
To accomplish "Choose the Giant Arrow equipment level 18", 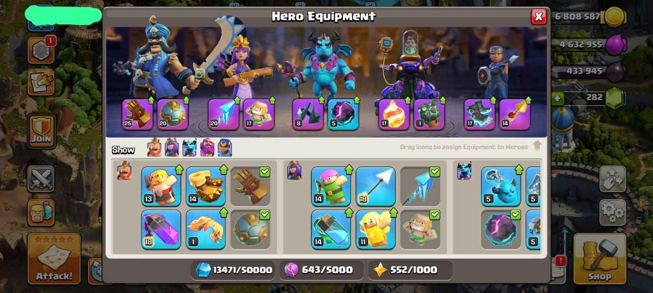I will click(x=375, y=186).
